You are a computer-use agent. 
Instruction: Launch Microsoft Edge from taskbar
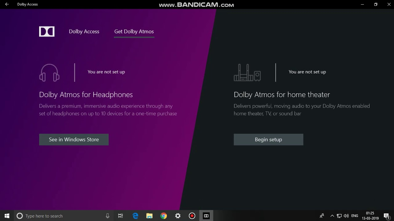pyautogui.click(x=135, y=216)
